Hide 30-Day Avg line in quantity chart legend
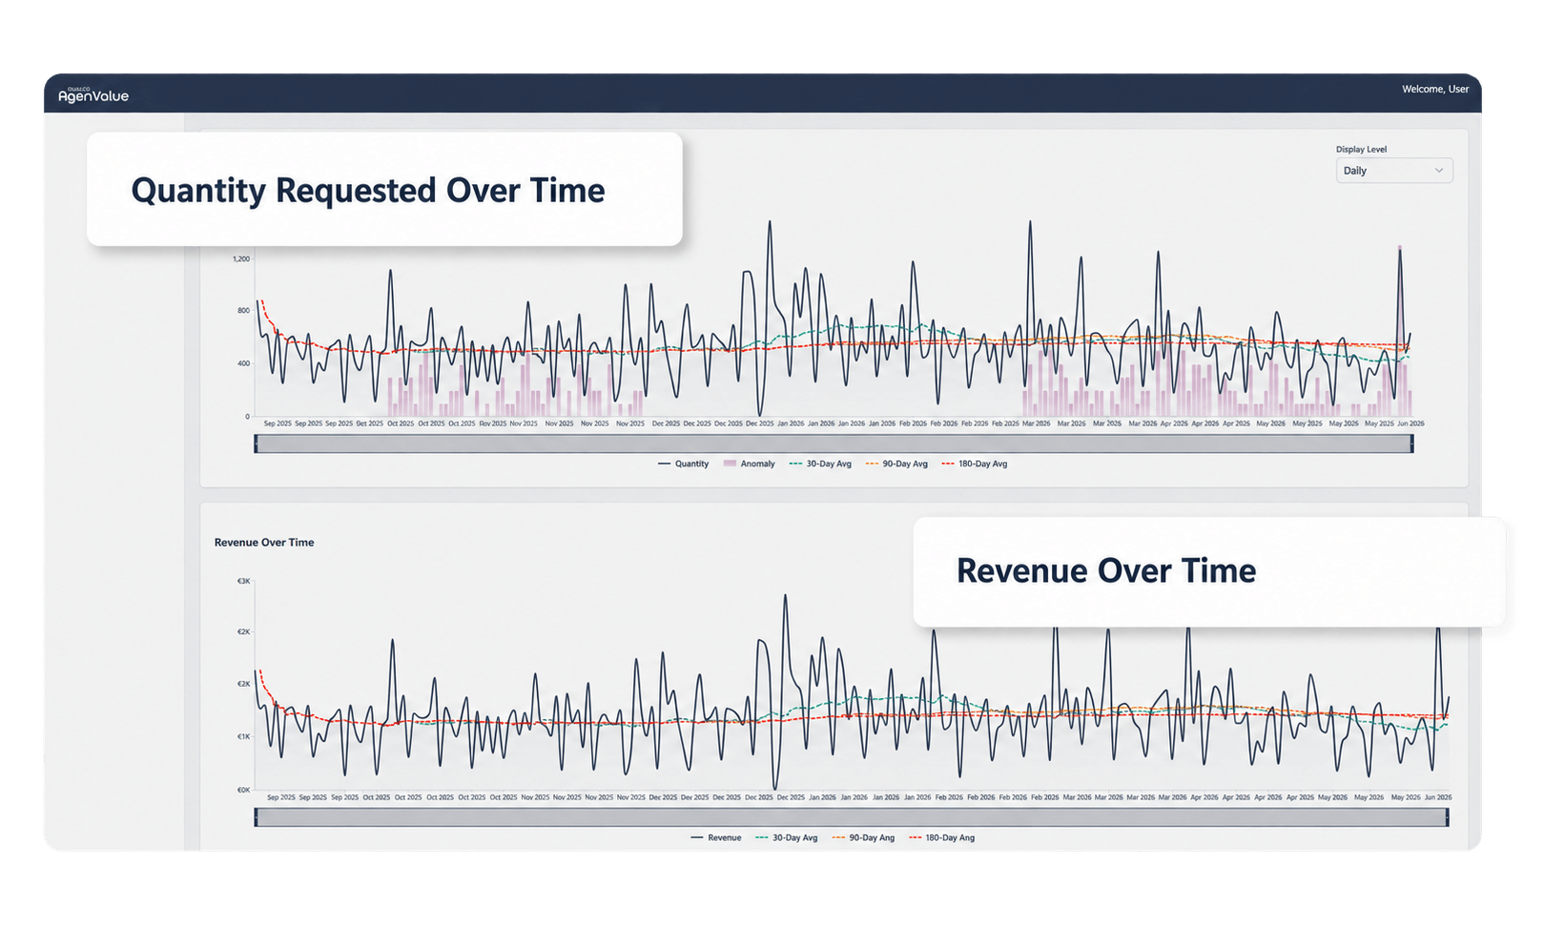This screenshot has height=927, width=1544. [820, 463]
